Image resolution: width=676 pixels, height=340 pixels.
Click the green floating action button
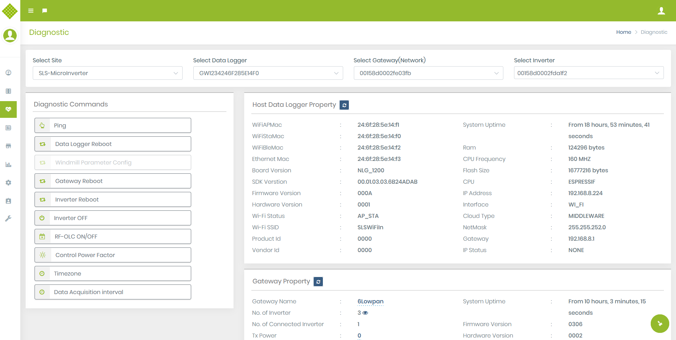click(x=660, y=324)
